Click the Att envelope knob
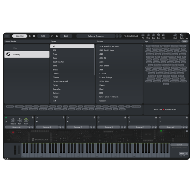193x193 pixels. click(143, 35)
